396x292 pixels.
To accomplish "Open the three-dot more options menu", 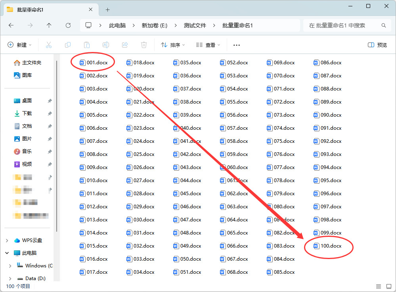I will coord(236,45).
